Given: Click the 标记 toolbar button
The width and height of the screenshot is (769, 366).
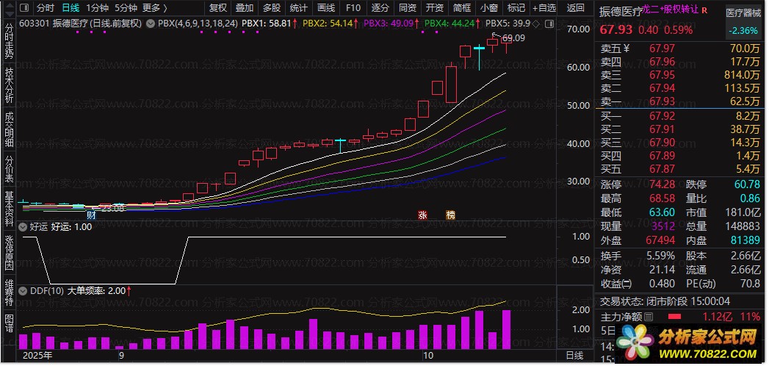Looking at the screenshot, I should [x=516, y=8].
